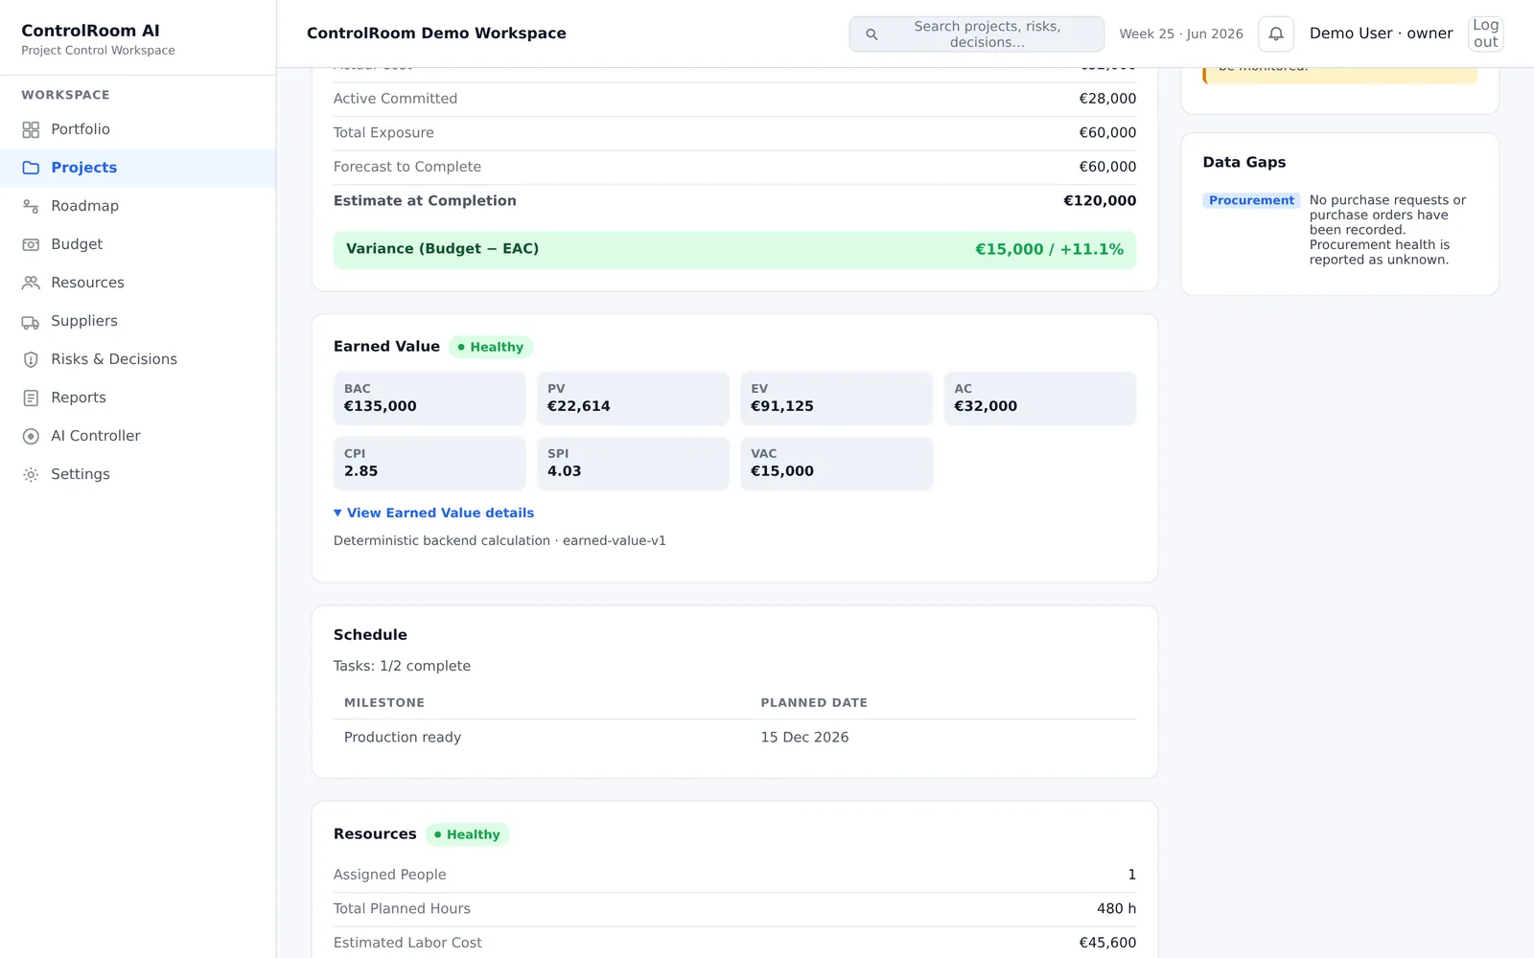Click the earned-value-v1 calculation note
1534x958 pixels.
500,541
